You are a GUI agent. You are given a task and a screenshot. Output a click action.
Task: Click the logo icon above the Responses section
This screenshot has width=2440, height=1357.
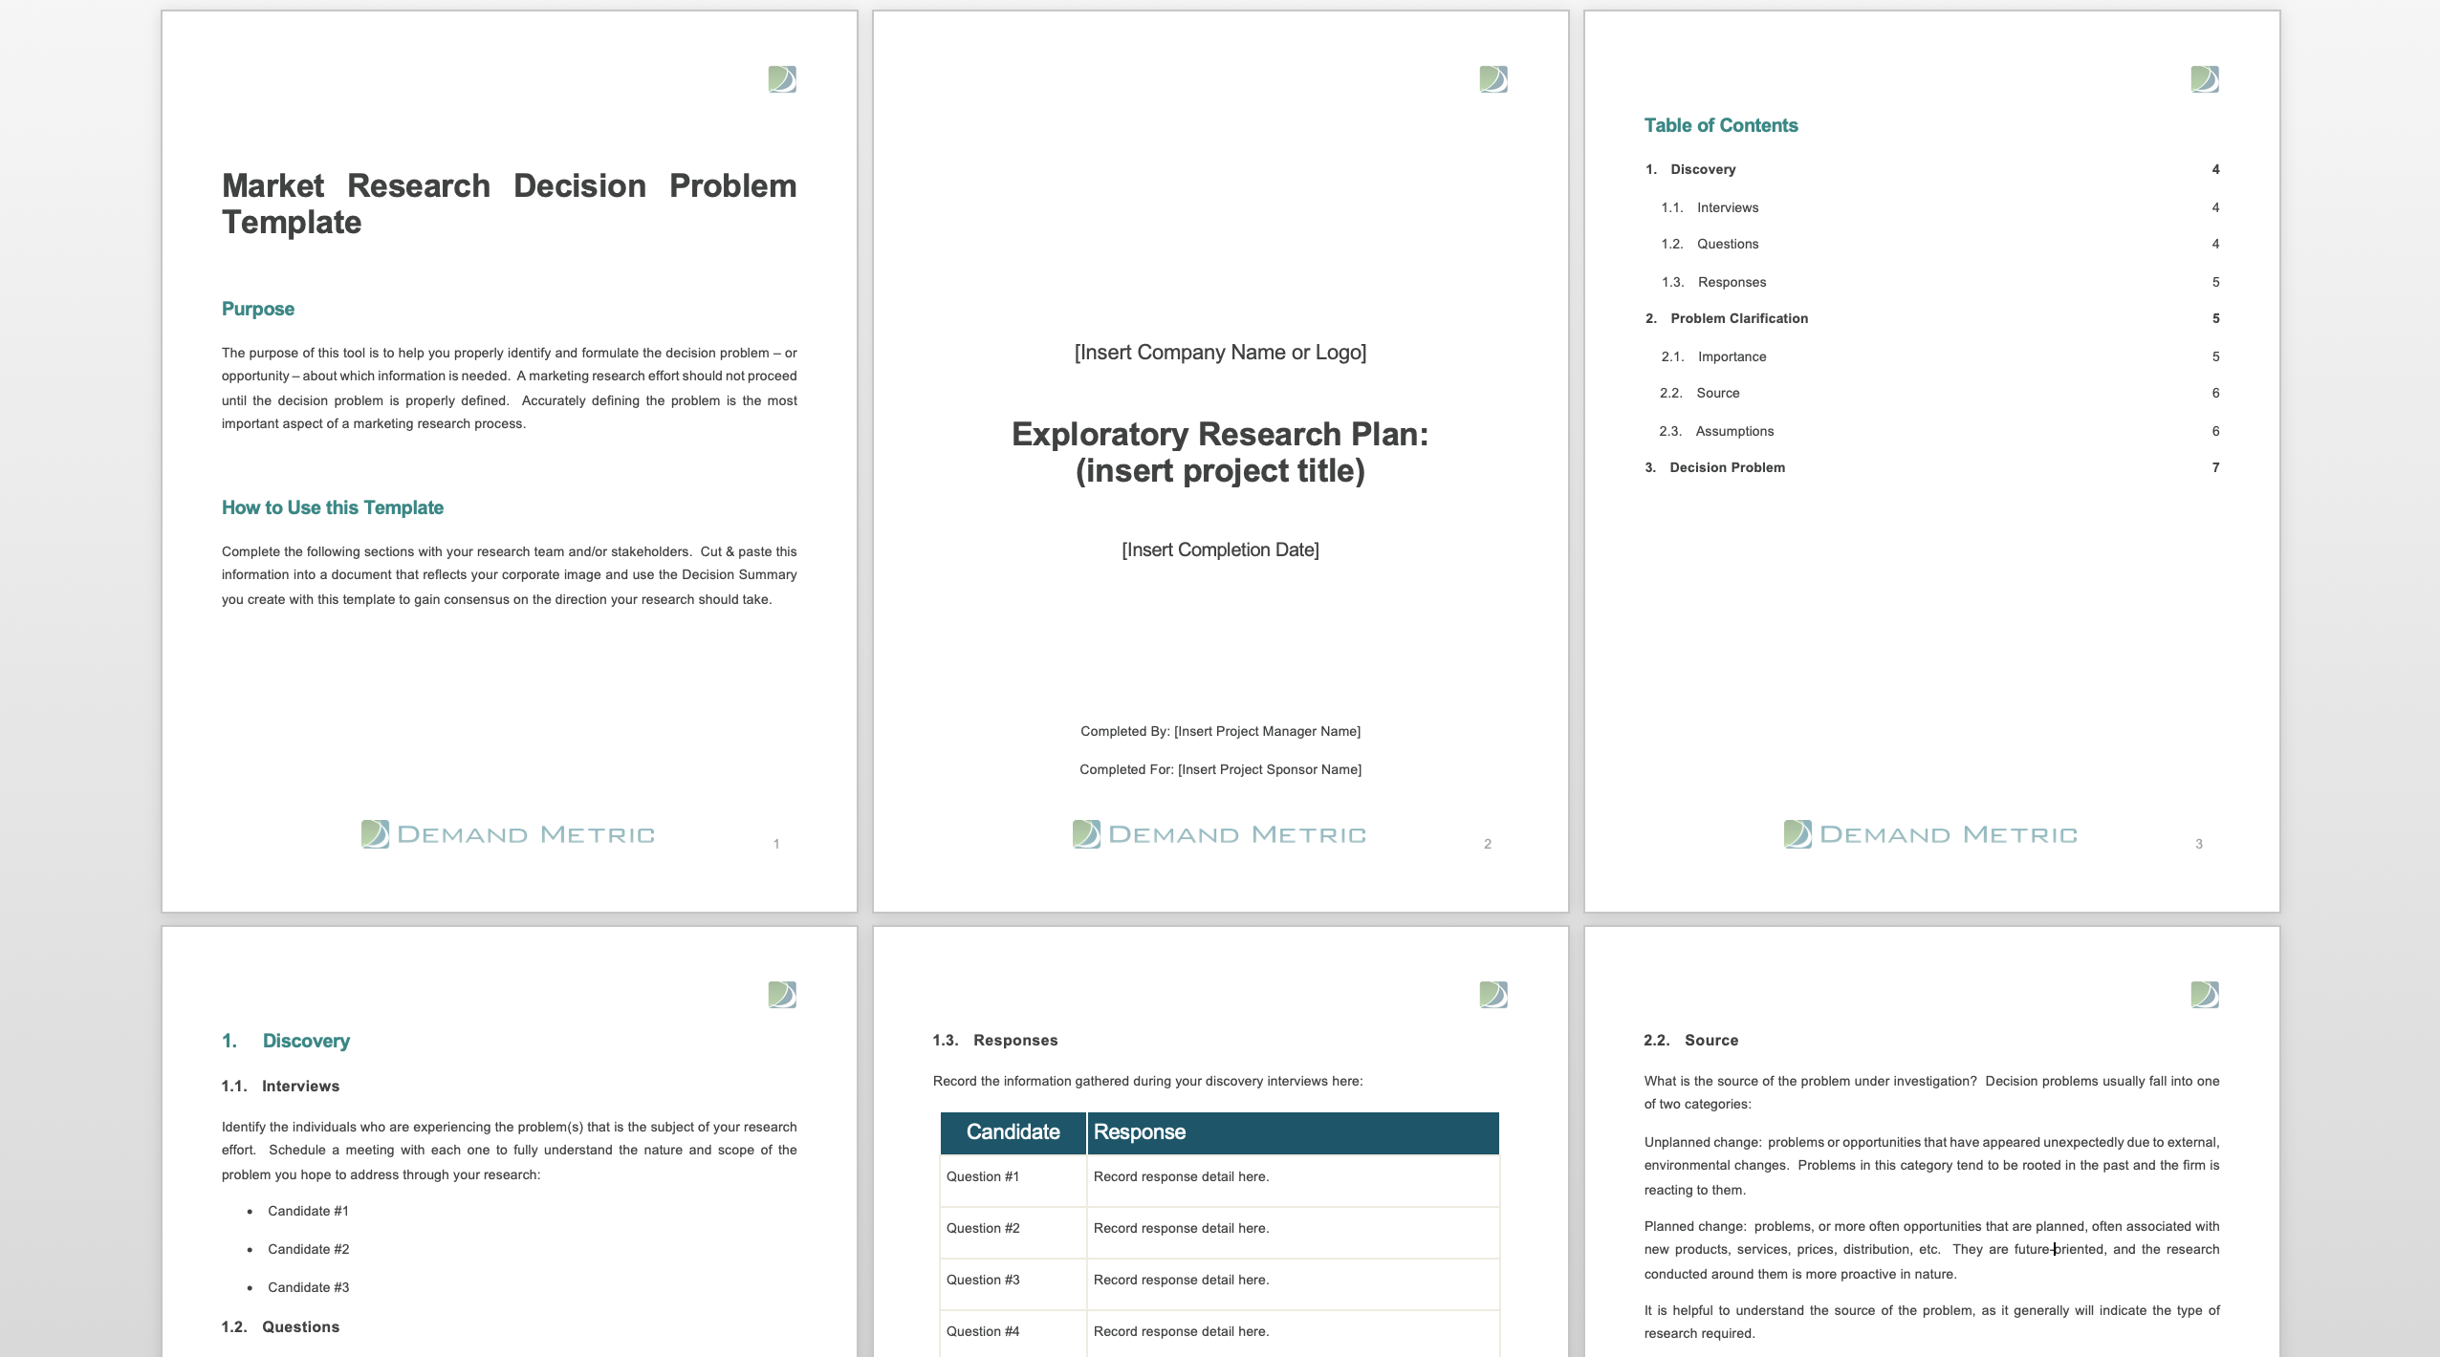[x=1493, y=995]
